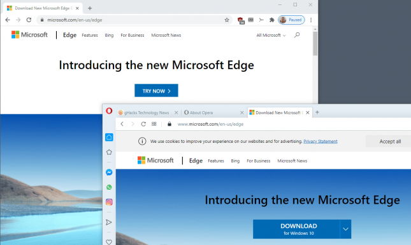Close the About Opera tab

pos(242,112)
